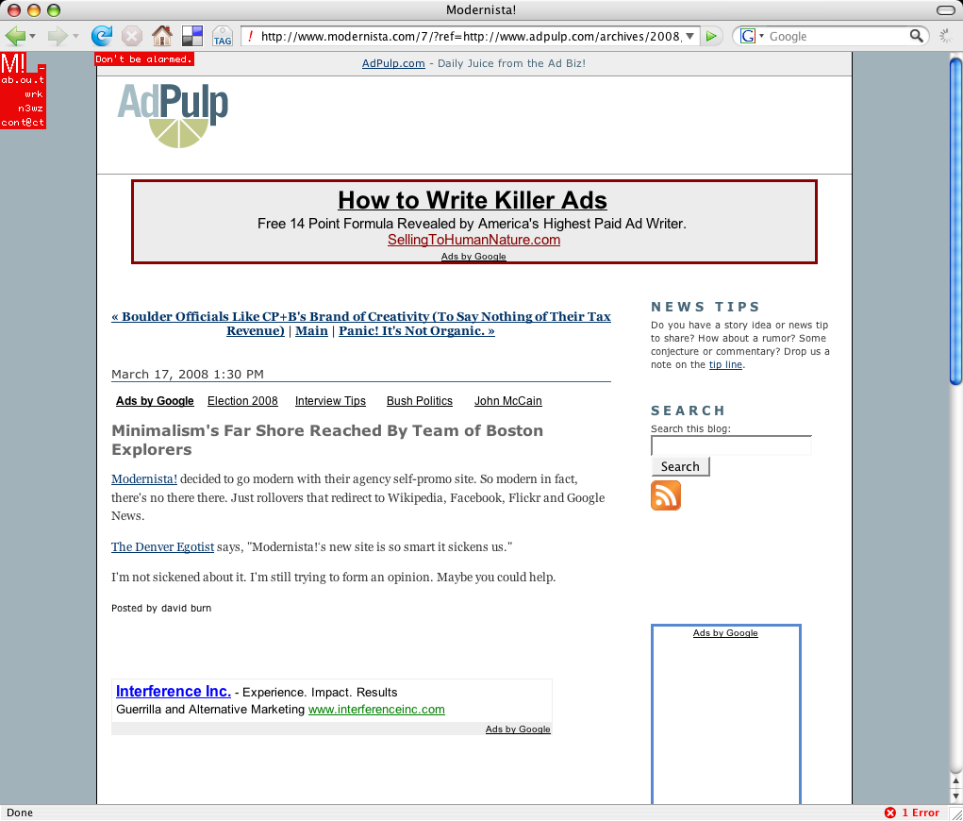The image size is (963, 821).
Task: Open the forward history dropdown arrow
Action: point(75,36)
